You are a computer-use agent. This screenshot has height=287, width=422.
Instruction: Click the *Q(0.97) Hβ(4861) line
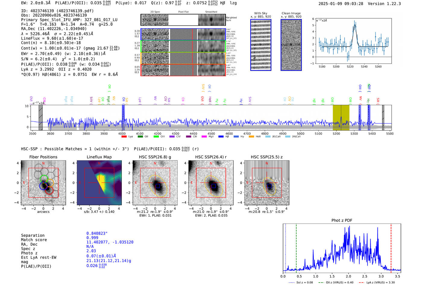pyautogui.click(x=69, y=74)
